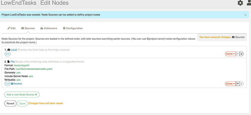Move Local source down arrow
This screenshot has height=115, width=251.
242,54
